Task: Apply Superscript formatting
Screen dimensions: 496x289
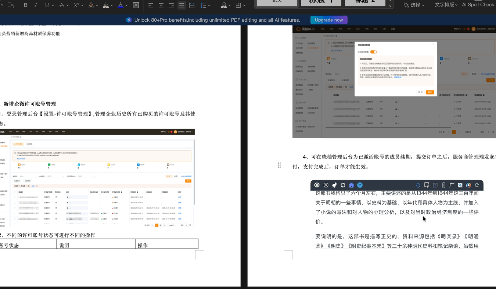Action: pyautogui.click(x=76, y=6)
